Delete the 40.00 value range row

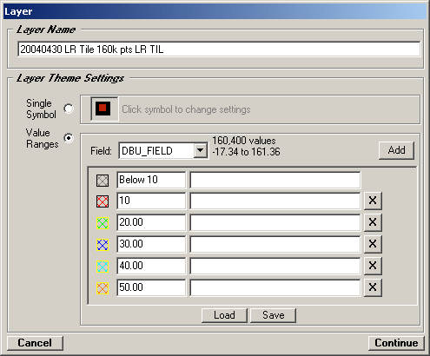pyautogui.click(x=373, y=266)
